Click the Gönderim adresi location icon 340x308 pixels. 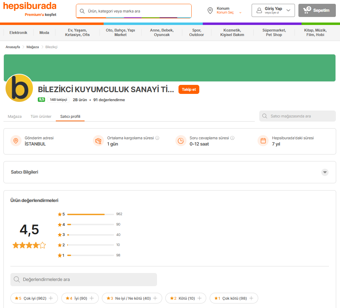pyautogui.click(x=16, y=141)
